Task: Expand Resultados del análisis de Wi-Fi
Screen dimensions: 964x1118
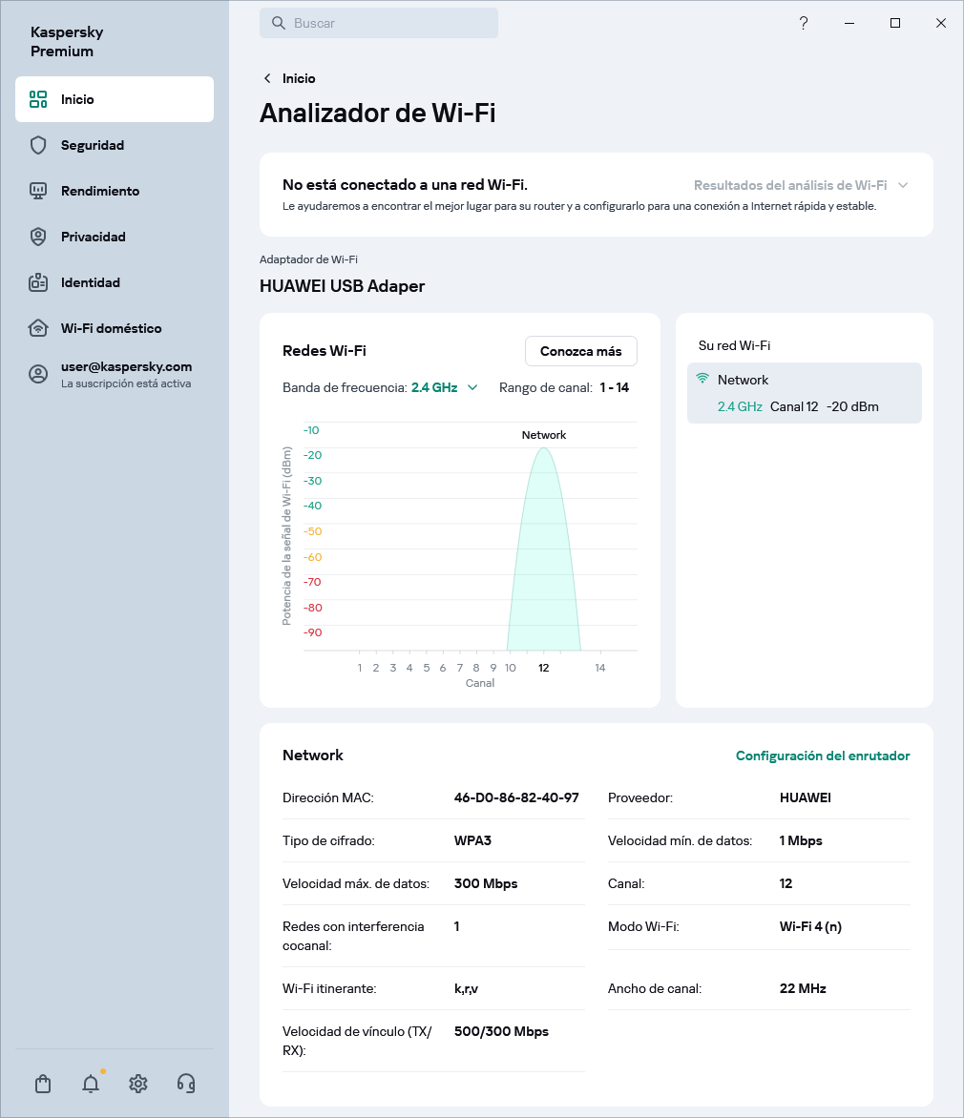Action: 800,185
